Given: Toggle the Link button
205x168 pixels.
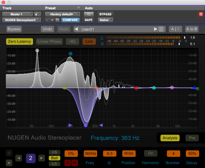Looking at the screenshot, I should (89, 42).
